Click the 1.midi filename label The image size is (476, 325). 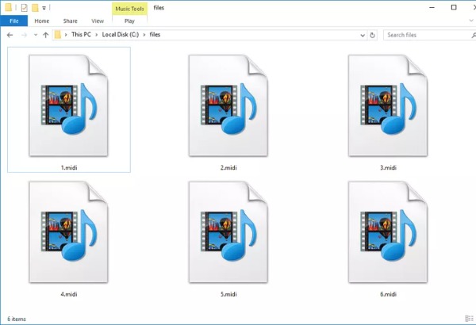(x=69, y=167)
